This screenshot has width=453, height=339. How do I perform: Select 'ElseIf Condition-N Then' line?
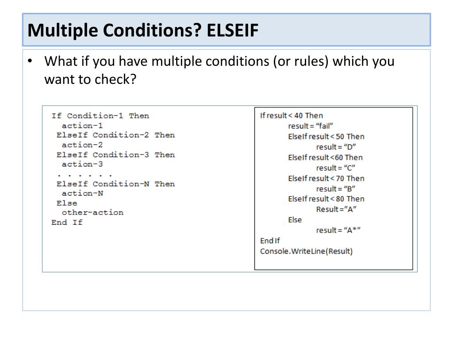115,184
